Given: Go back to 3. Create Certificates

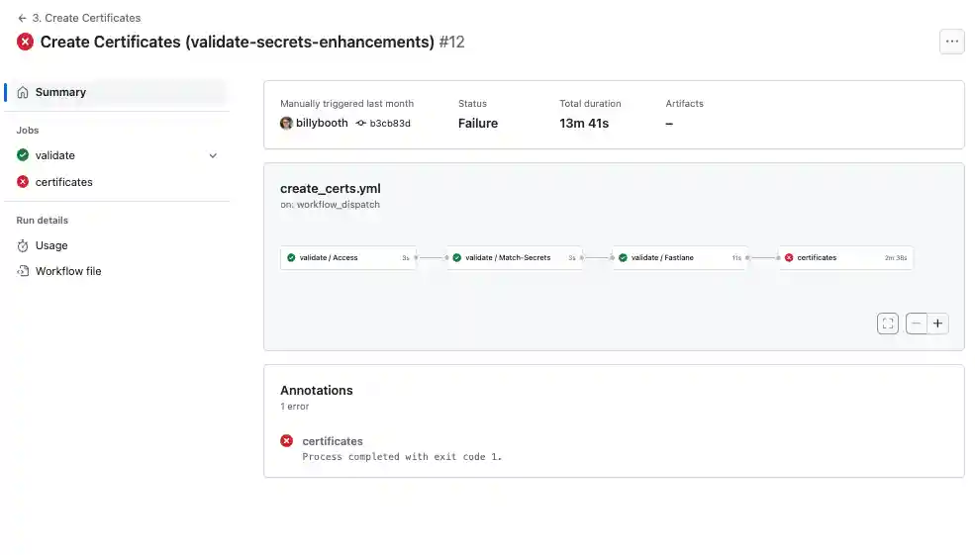Looking at the screenshot, I should [86, 18].
